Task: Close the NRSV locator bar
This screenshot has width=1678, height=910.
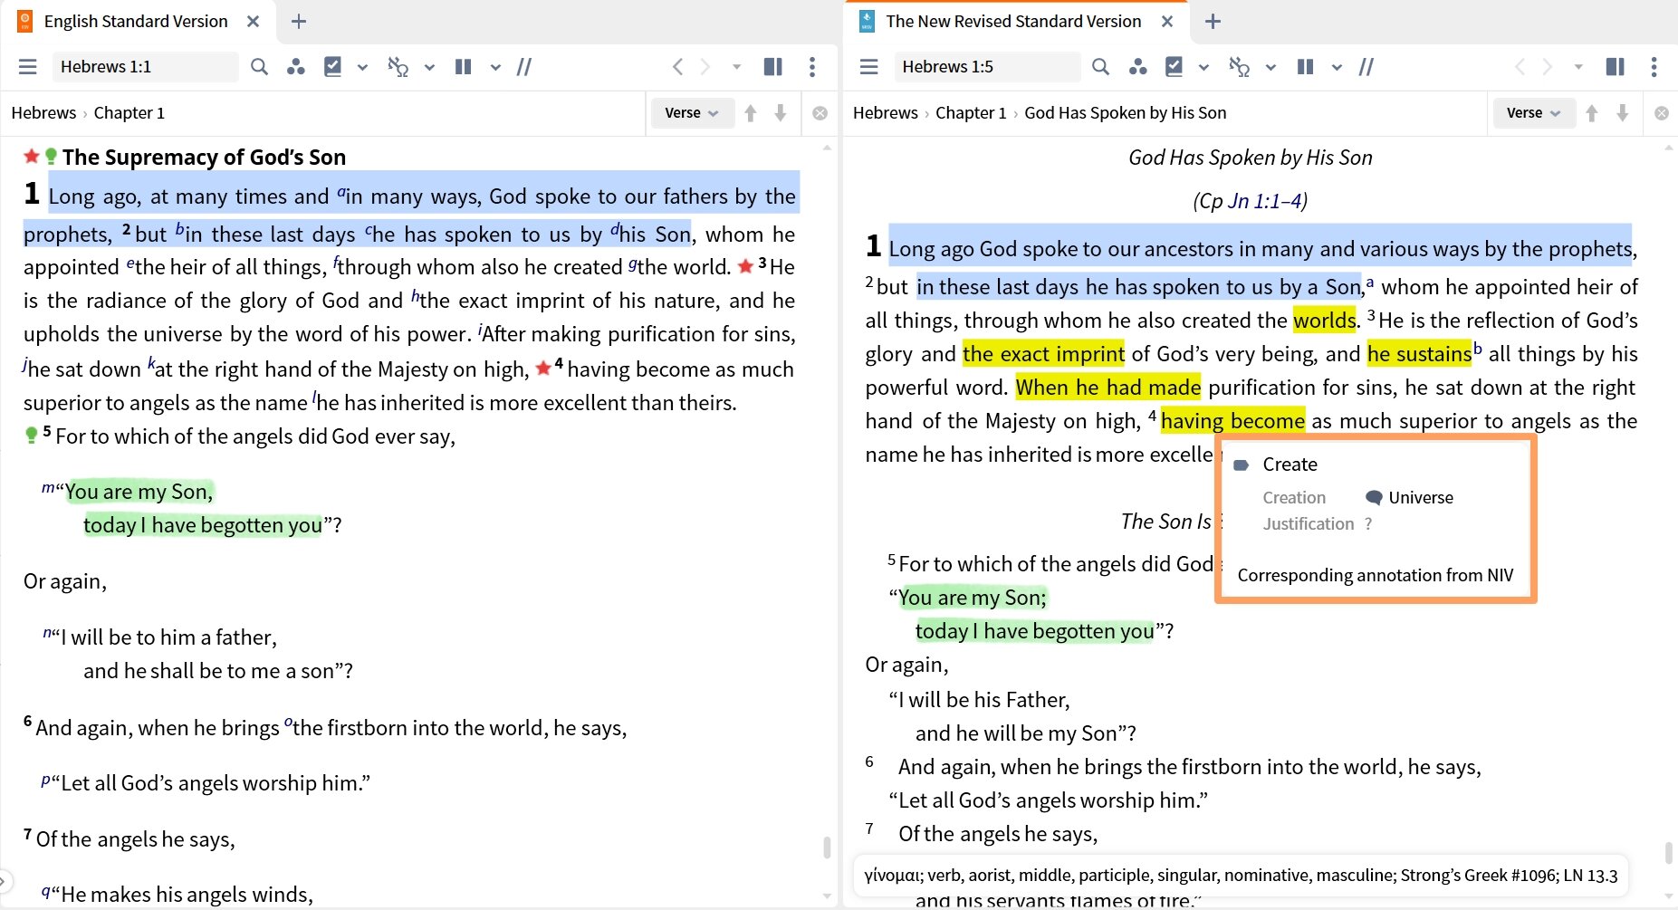Action: [x=1662, y=113]
